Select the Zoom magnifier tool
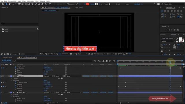The width and height of the screenshot is (185, 104). point(13,4)
